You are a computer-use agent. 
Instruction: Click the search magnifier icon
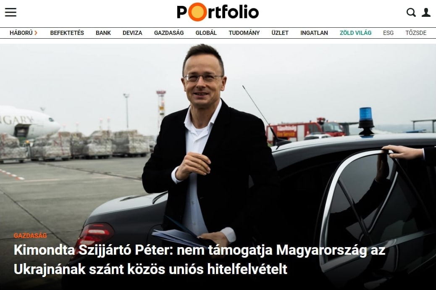411,12
